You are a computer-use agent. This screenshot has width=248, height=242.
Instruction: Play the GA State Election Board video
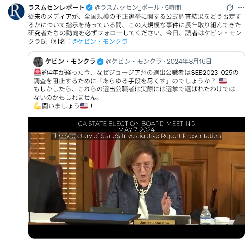(137, 178)
